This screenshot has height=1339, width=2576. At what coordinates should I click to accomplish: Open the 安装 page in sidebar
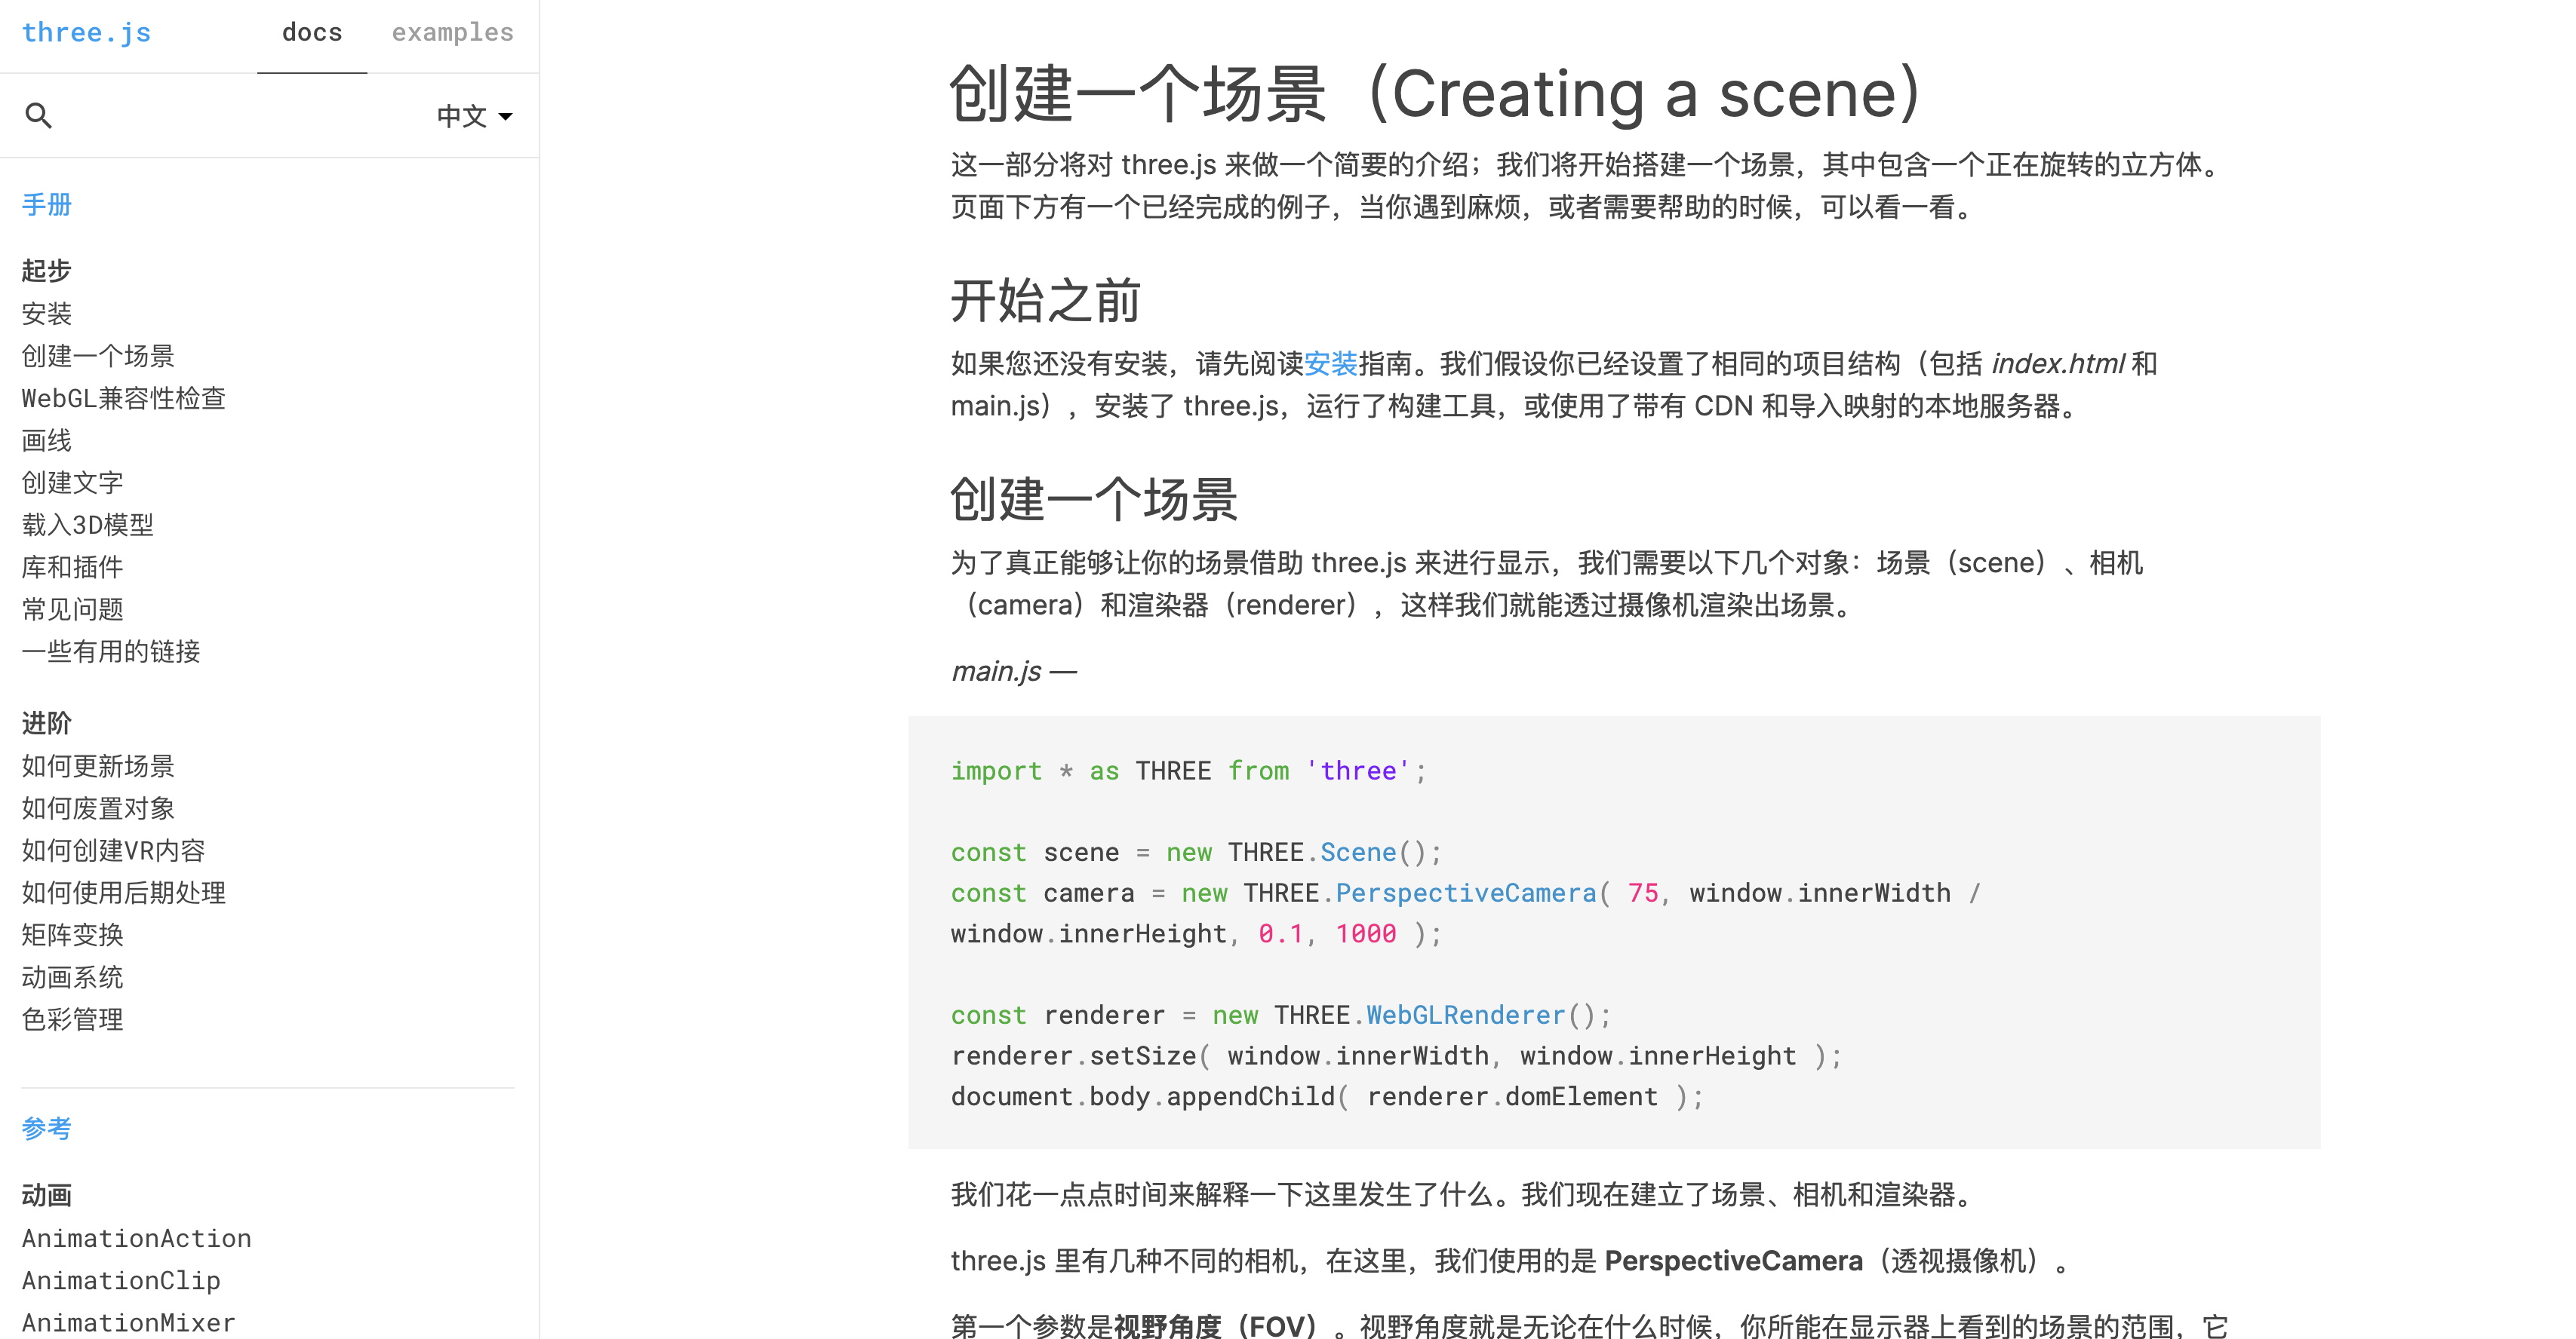click(x=47, y=314)
